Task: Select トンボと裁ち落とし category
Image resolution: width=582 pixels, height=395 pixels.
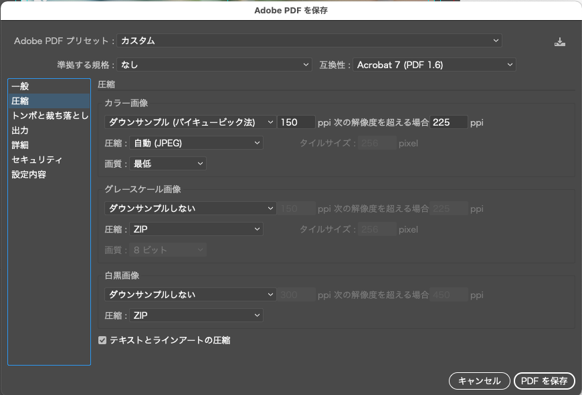Action: tap(49, 116)
